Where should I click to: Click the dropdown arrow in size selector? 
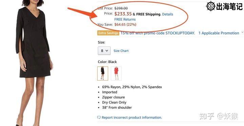107,51
